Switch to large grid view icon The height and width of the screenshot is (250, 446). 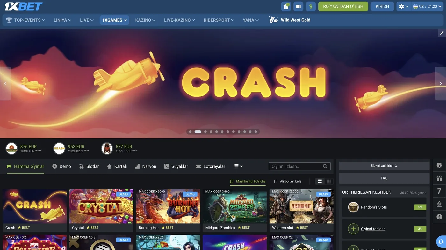pos(320,181)
